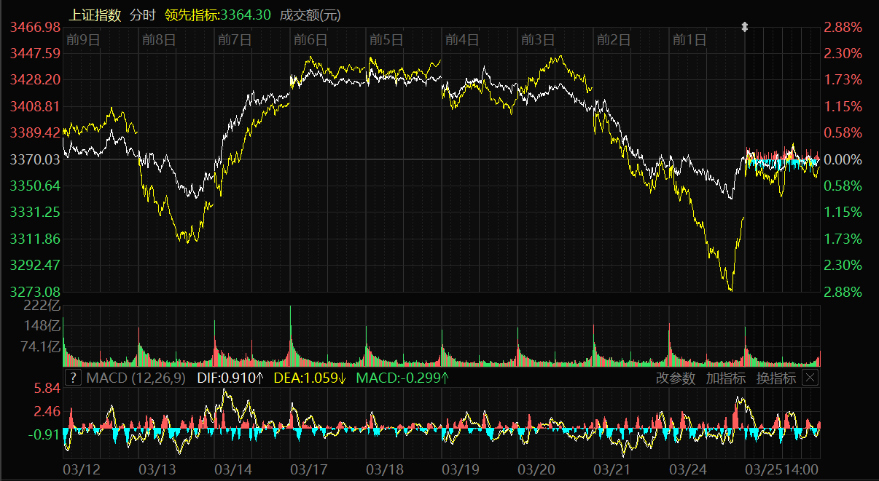
Task: Select the 领先指标:3364.30 readout
Action: (x=218, y=15)
